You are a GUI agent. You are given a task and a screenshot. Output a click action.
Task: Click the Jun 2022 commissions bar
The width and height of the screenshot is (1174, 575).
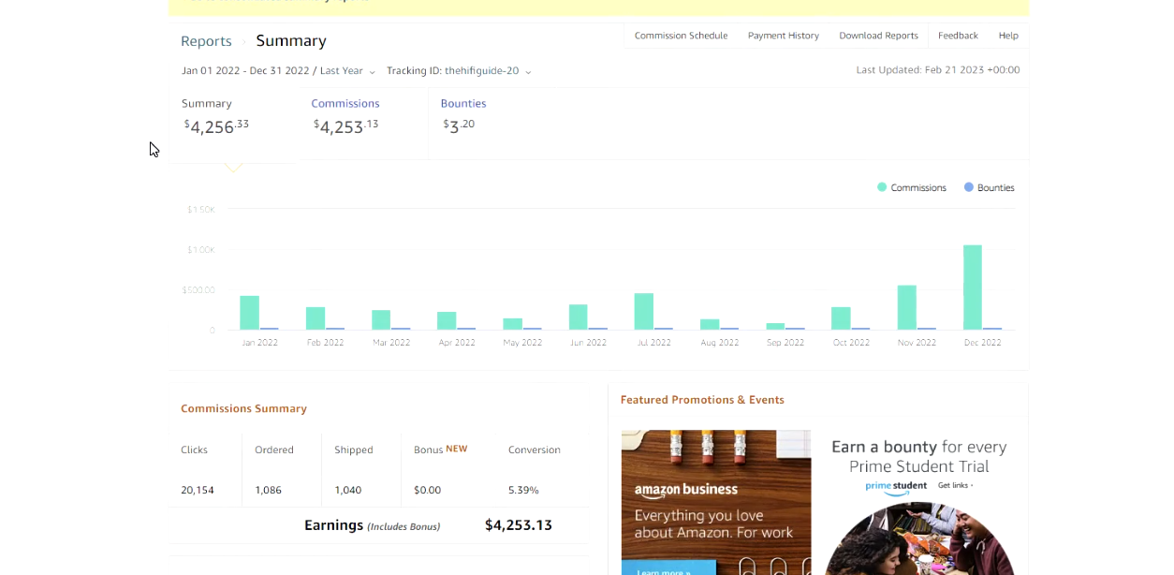pos(578,317)
